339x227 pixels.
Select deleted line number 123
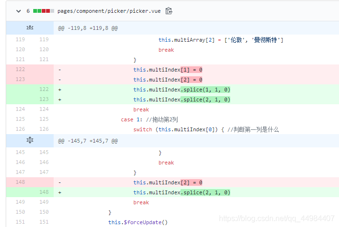(x=20, y=79)
